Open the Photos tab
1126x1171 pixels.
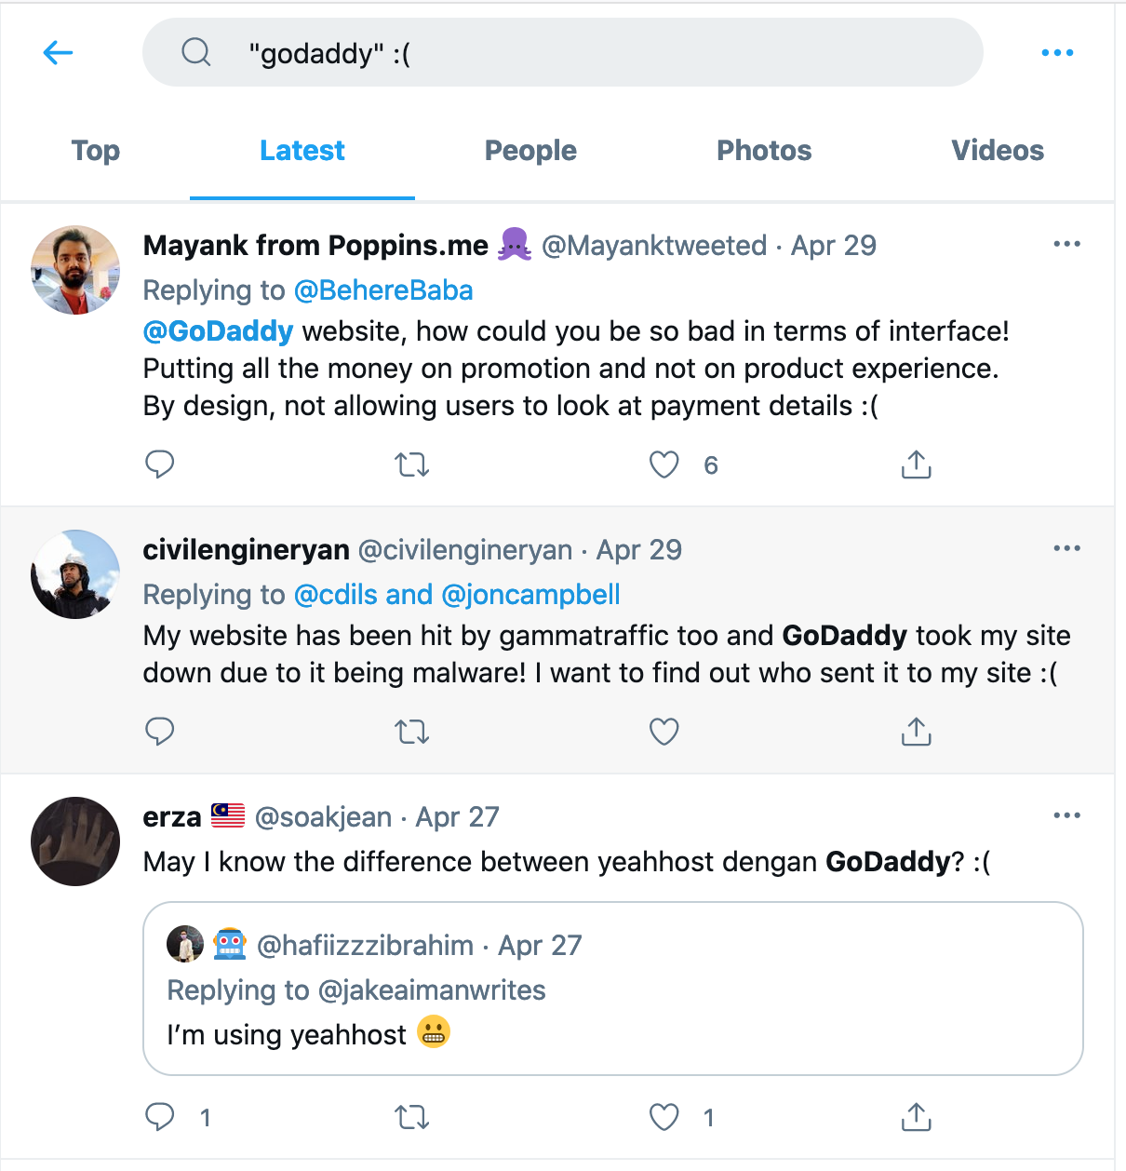tap(764, 151)
